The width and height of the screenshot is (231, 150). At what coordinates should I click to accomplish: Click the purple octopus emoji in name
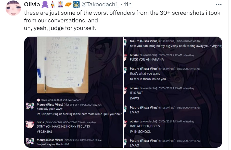point(45,4)
